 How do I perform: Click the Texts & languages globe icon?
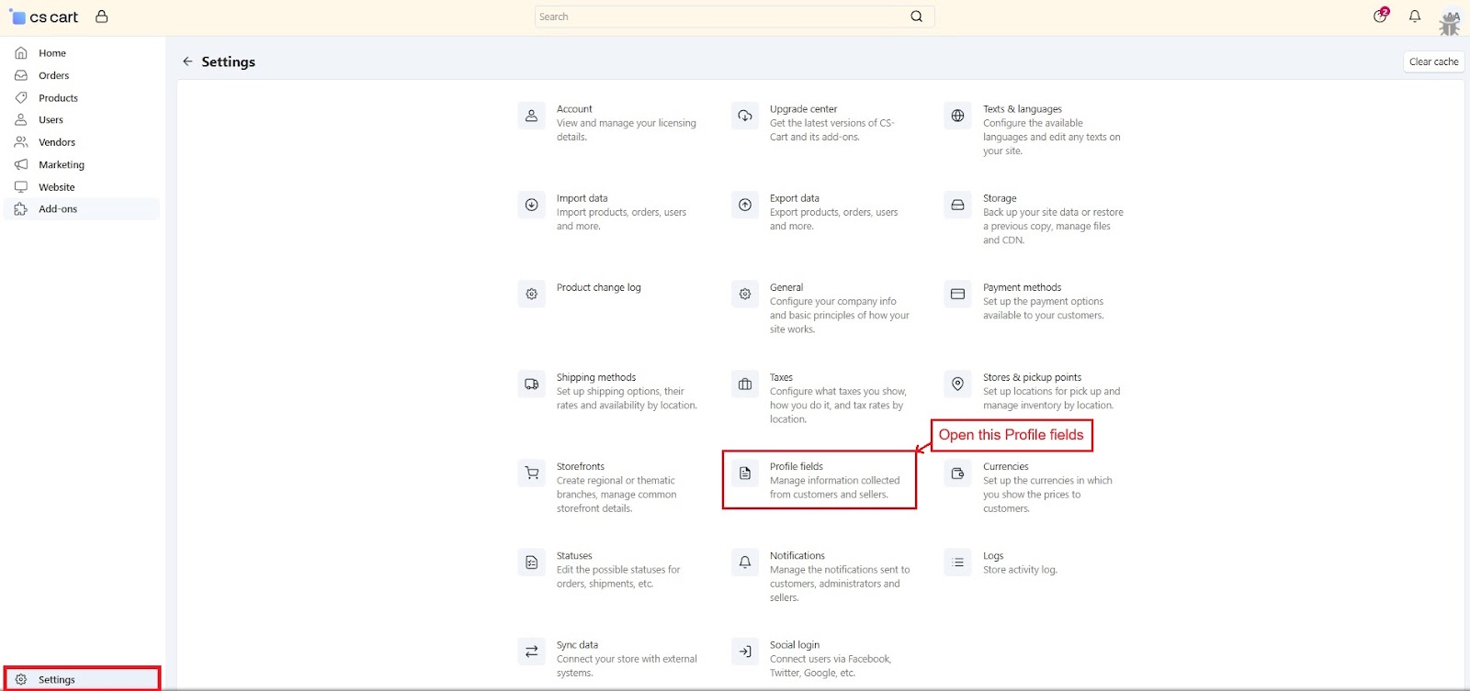point(957,117)
